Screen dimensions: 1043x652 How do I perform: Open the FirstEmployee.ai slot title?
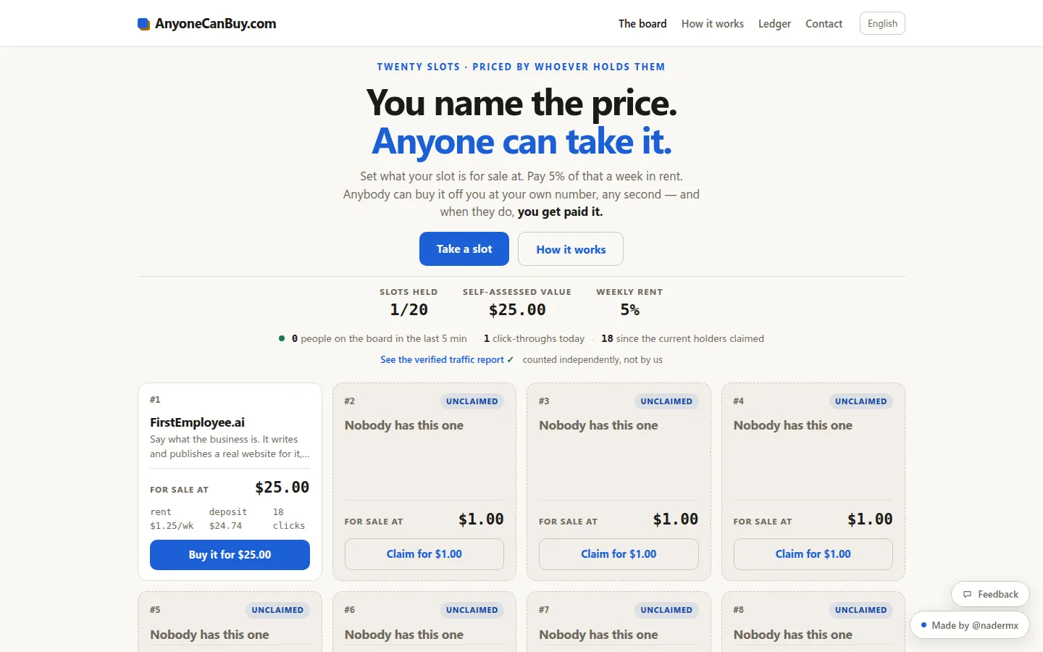[x=197, y=422]
